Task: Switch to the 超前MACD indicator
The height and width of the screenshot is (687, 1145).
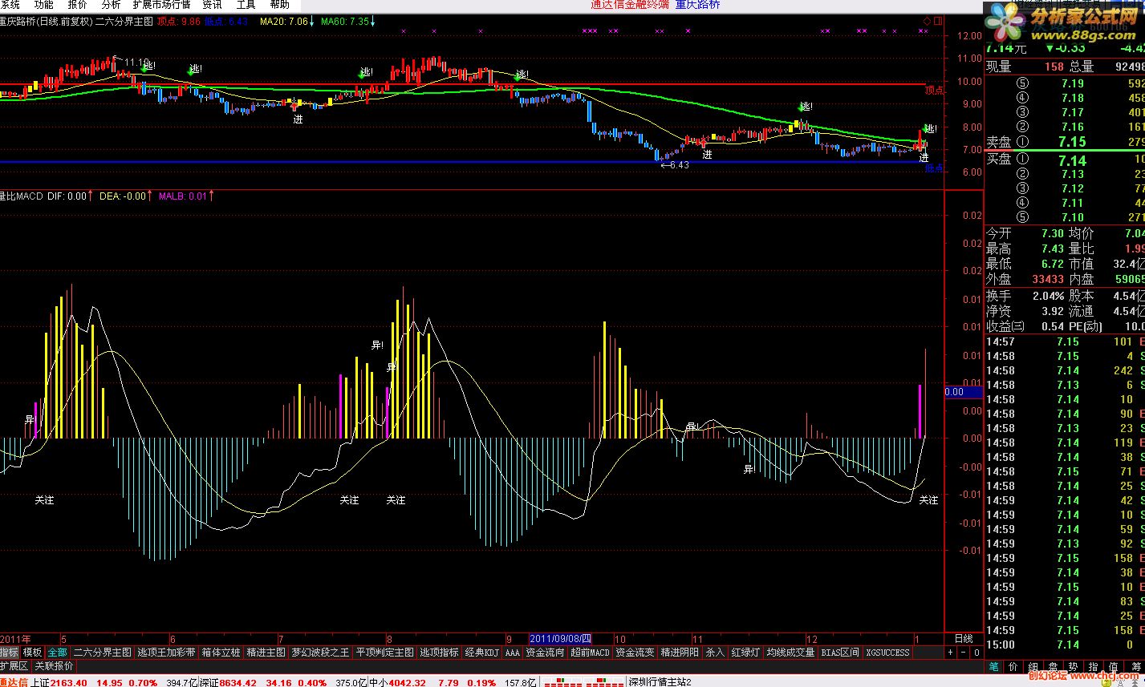Action: point(591,653)
